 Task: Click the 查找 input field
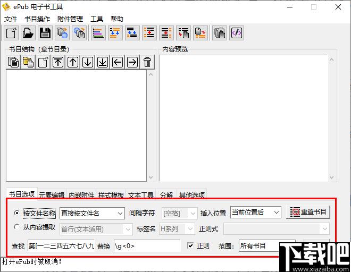point(61,246)
